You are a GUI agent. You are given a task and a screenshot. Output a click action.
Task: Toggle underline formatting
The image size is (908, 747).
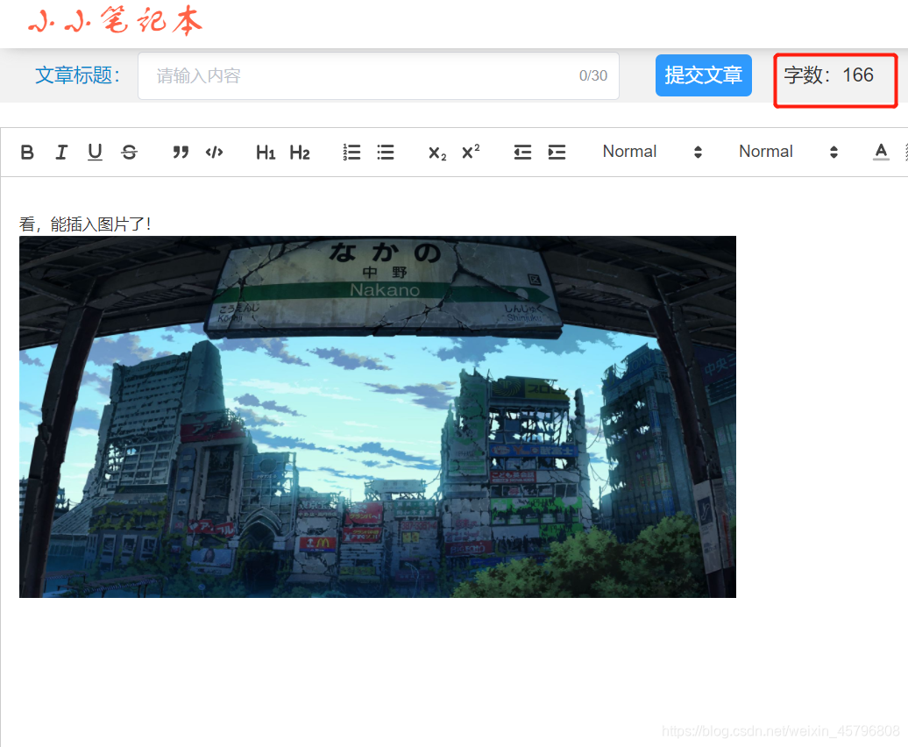[x=95, y=153]
